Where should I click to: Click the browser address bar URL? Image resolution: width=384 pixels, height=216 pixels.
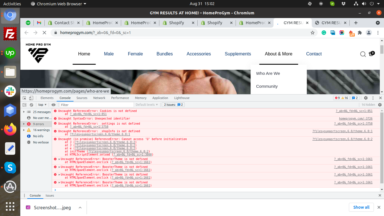(x=95, y=33)
